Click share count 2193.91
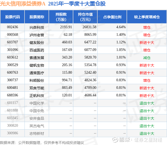167x145 pixels. (66, 27)
